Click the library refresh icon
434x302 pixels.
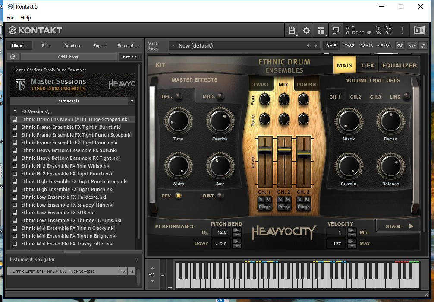(13, 57)
